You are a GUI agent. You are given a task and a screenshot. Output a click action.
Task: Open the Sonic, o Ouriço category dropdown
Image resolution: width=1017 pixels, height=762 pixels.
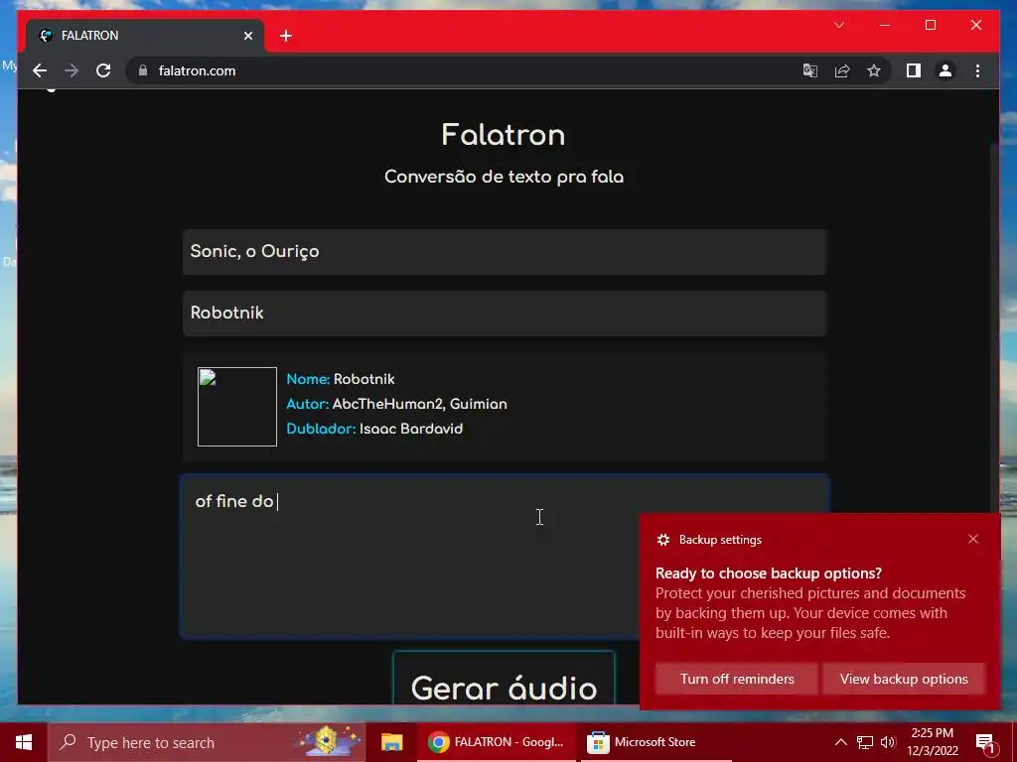click(504, 251)
